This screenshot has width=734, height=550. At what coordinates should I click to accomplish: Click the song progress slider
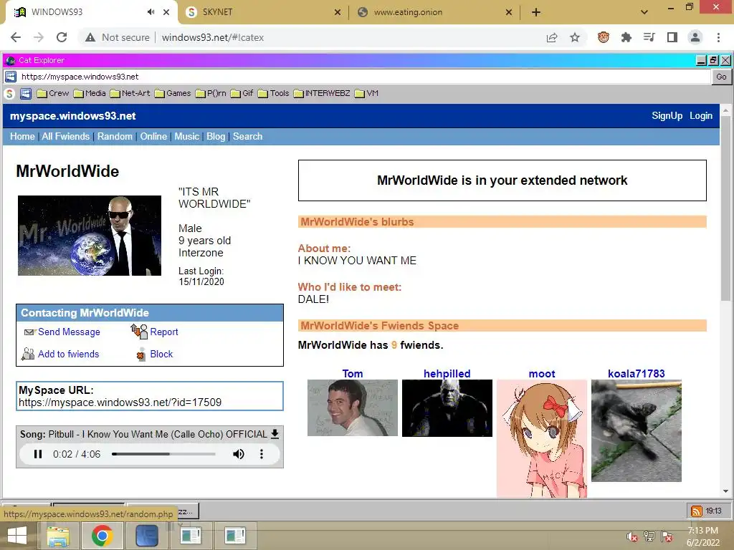(163, 454)
